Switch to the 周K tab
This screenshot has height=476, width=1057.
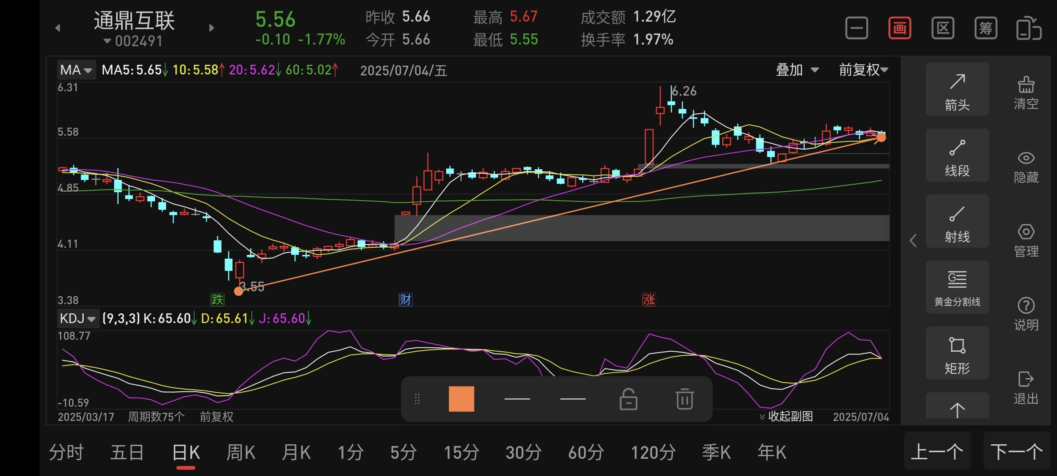pyautogui.click(x=240, y=452)
